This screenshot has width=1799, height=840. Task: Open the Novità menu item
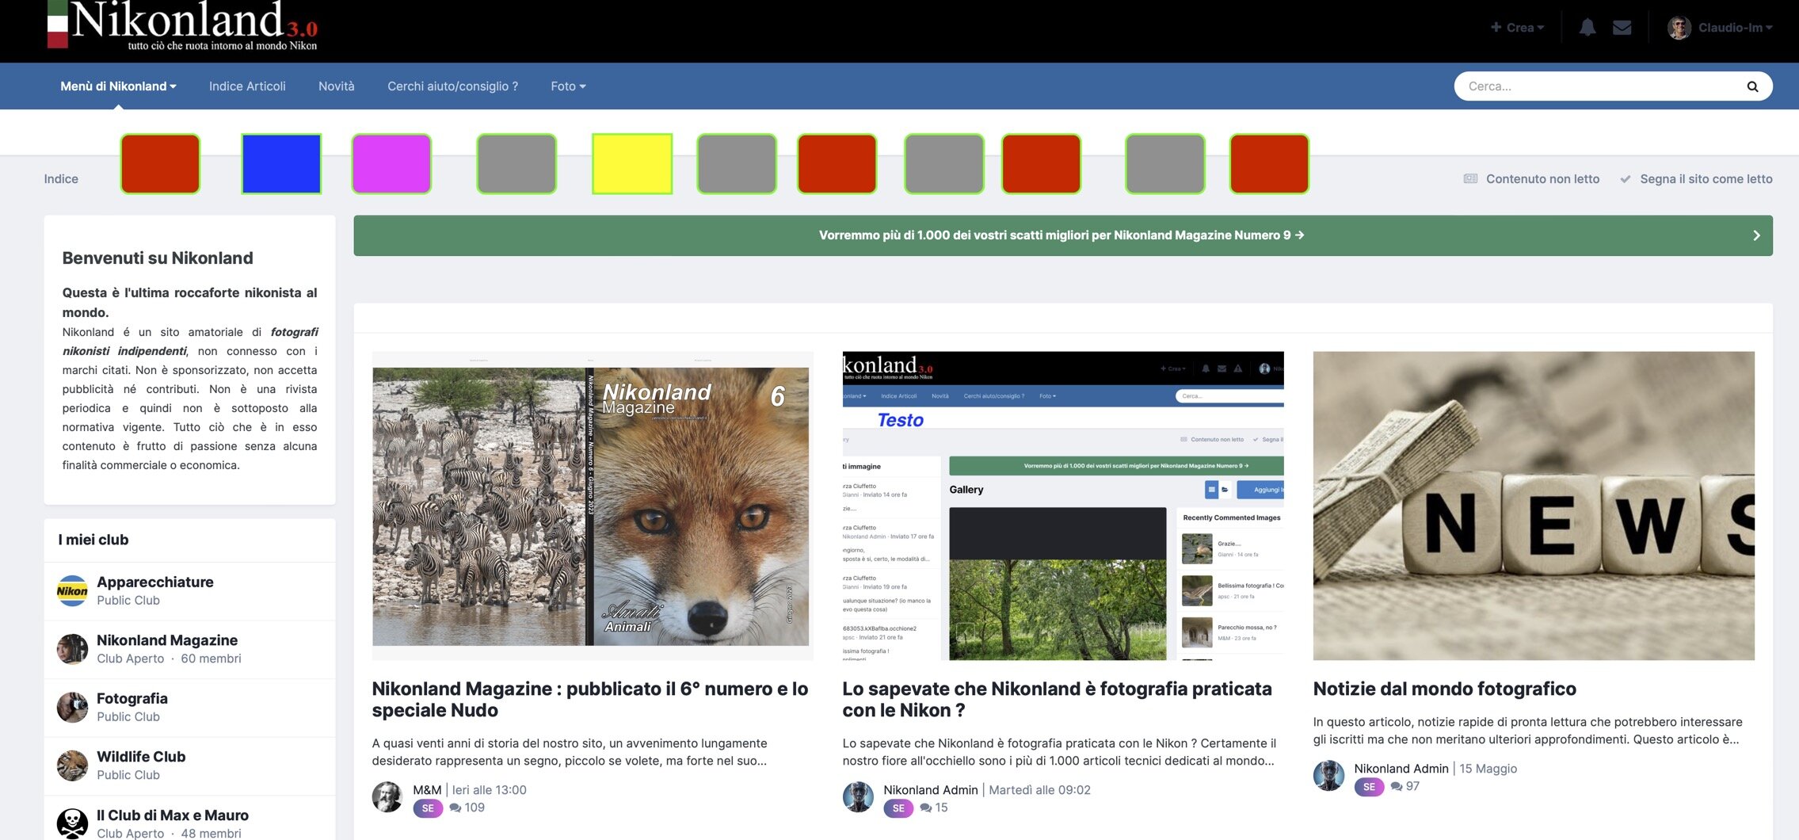[337, 86]
